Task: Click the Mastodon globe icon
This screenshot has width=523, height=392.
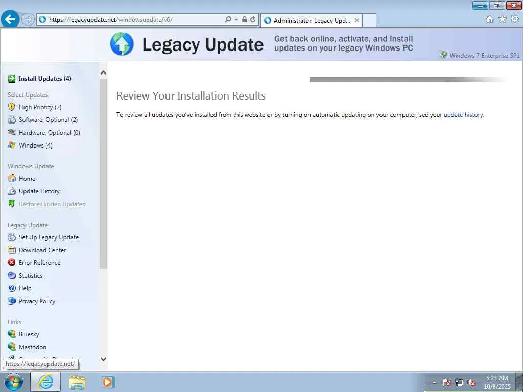Action: tap(12, 347)
